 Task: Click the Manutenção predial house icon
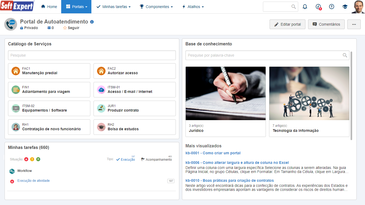click(16, 71)
